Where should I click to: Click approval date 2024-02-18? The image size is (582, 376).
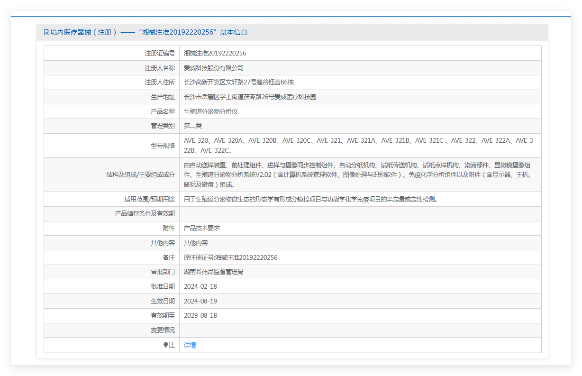200,286
